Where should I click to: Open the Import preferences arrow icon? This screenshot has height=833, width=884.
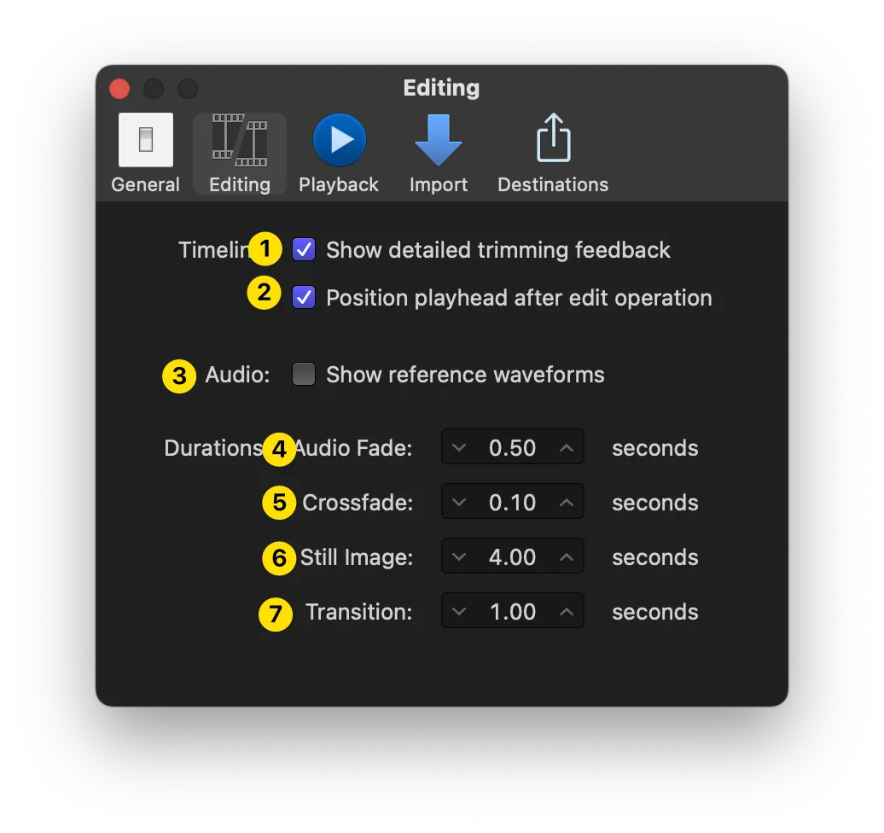pyautogui.click(x=439, y=141)
